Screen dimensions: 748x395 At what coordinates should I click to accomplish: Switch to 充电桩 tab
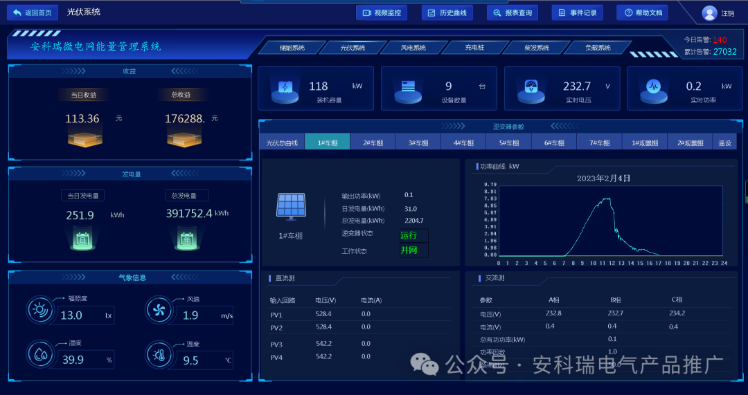[x=474, y=48]
